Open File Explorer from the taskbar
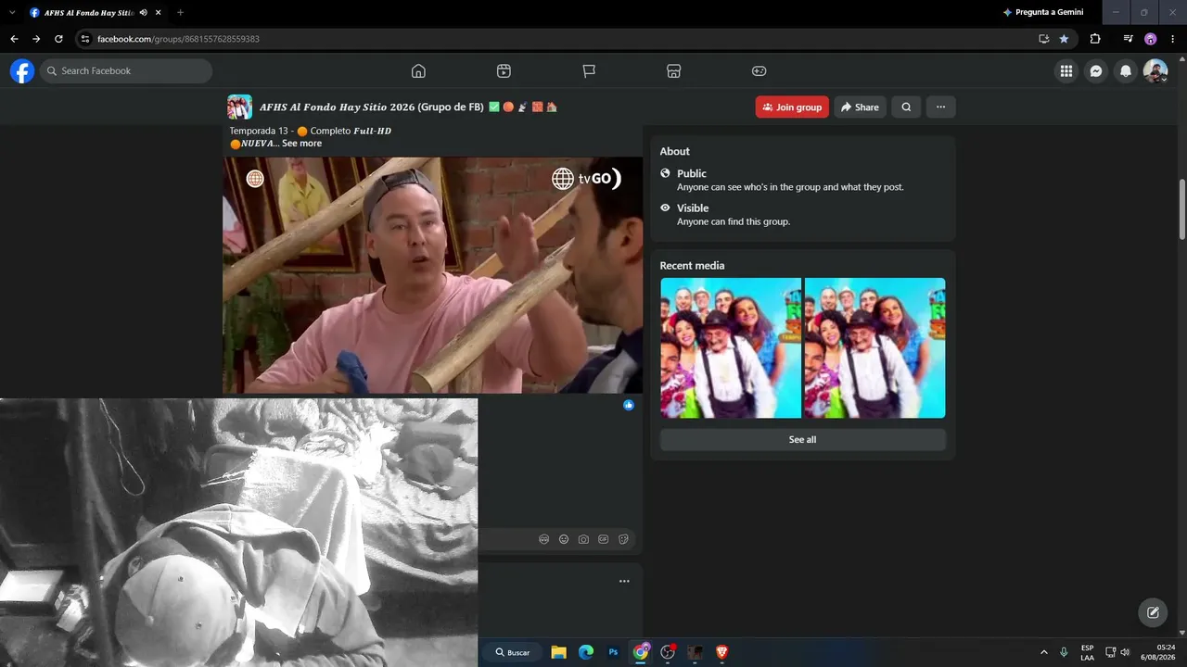The image size is (1187, 667). (x=558, y=652)
